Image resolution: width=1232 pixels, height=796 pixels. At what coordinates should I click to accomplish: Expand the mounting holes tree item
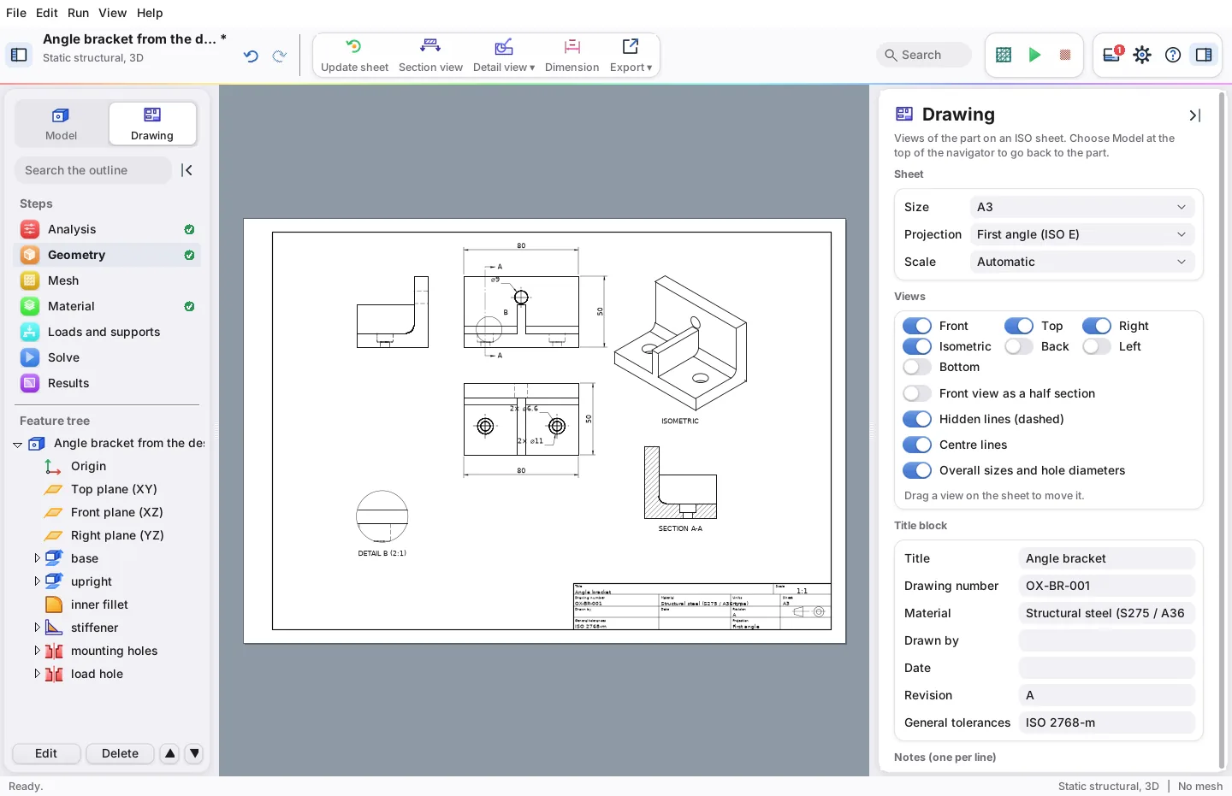pos(37,651)
